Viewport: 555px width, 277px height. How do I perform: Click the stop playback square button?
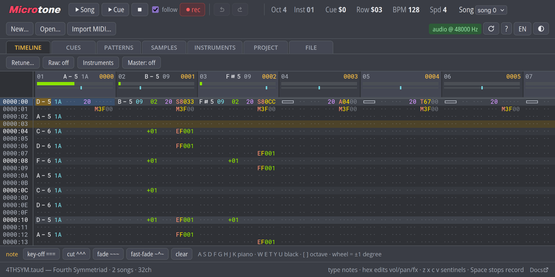coord(140,10)
